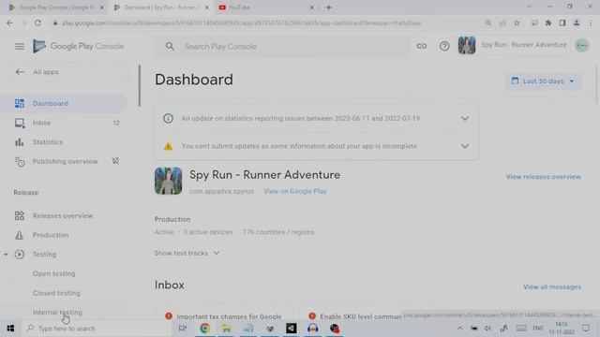Viewport: 600px width, 337px height.
Task: Select the 176 countries / regions text
Action: pos(278,232)
